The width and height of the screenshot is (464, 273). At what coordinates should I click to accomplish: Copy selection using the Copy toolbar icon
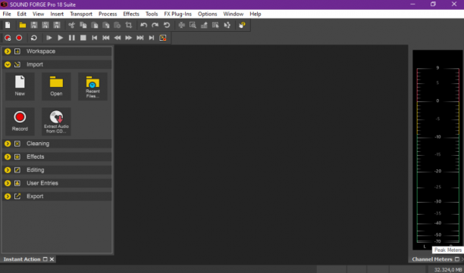[83, 25]
